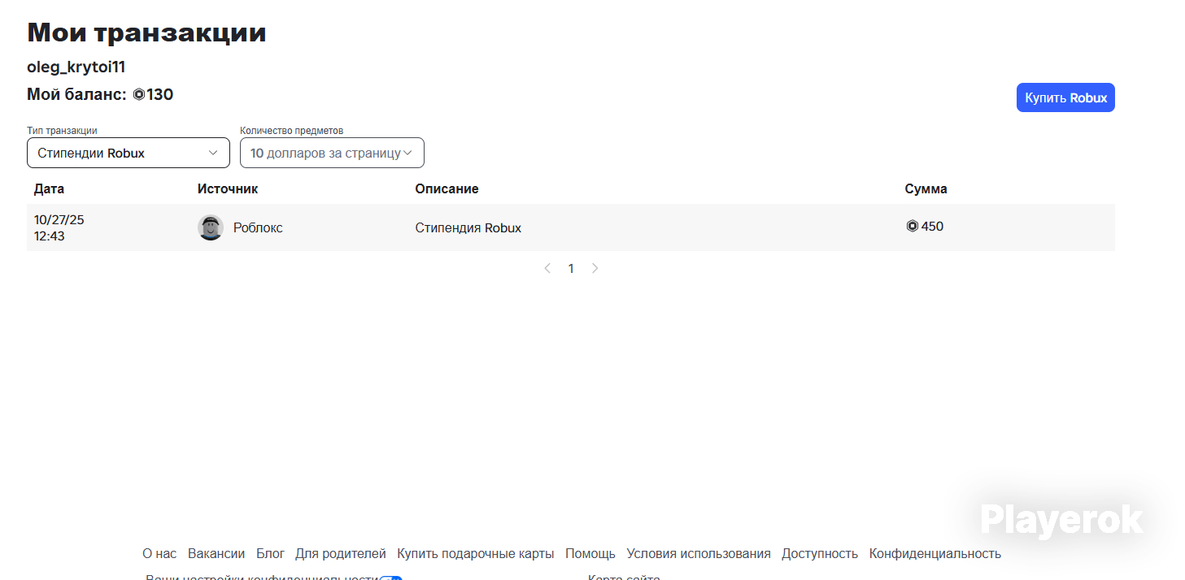Viewport: 1185px width, 580px height.
Task: Open the transaction type dropdown "Стипендии Robux"
Action: 129,153
